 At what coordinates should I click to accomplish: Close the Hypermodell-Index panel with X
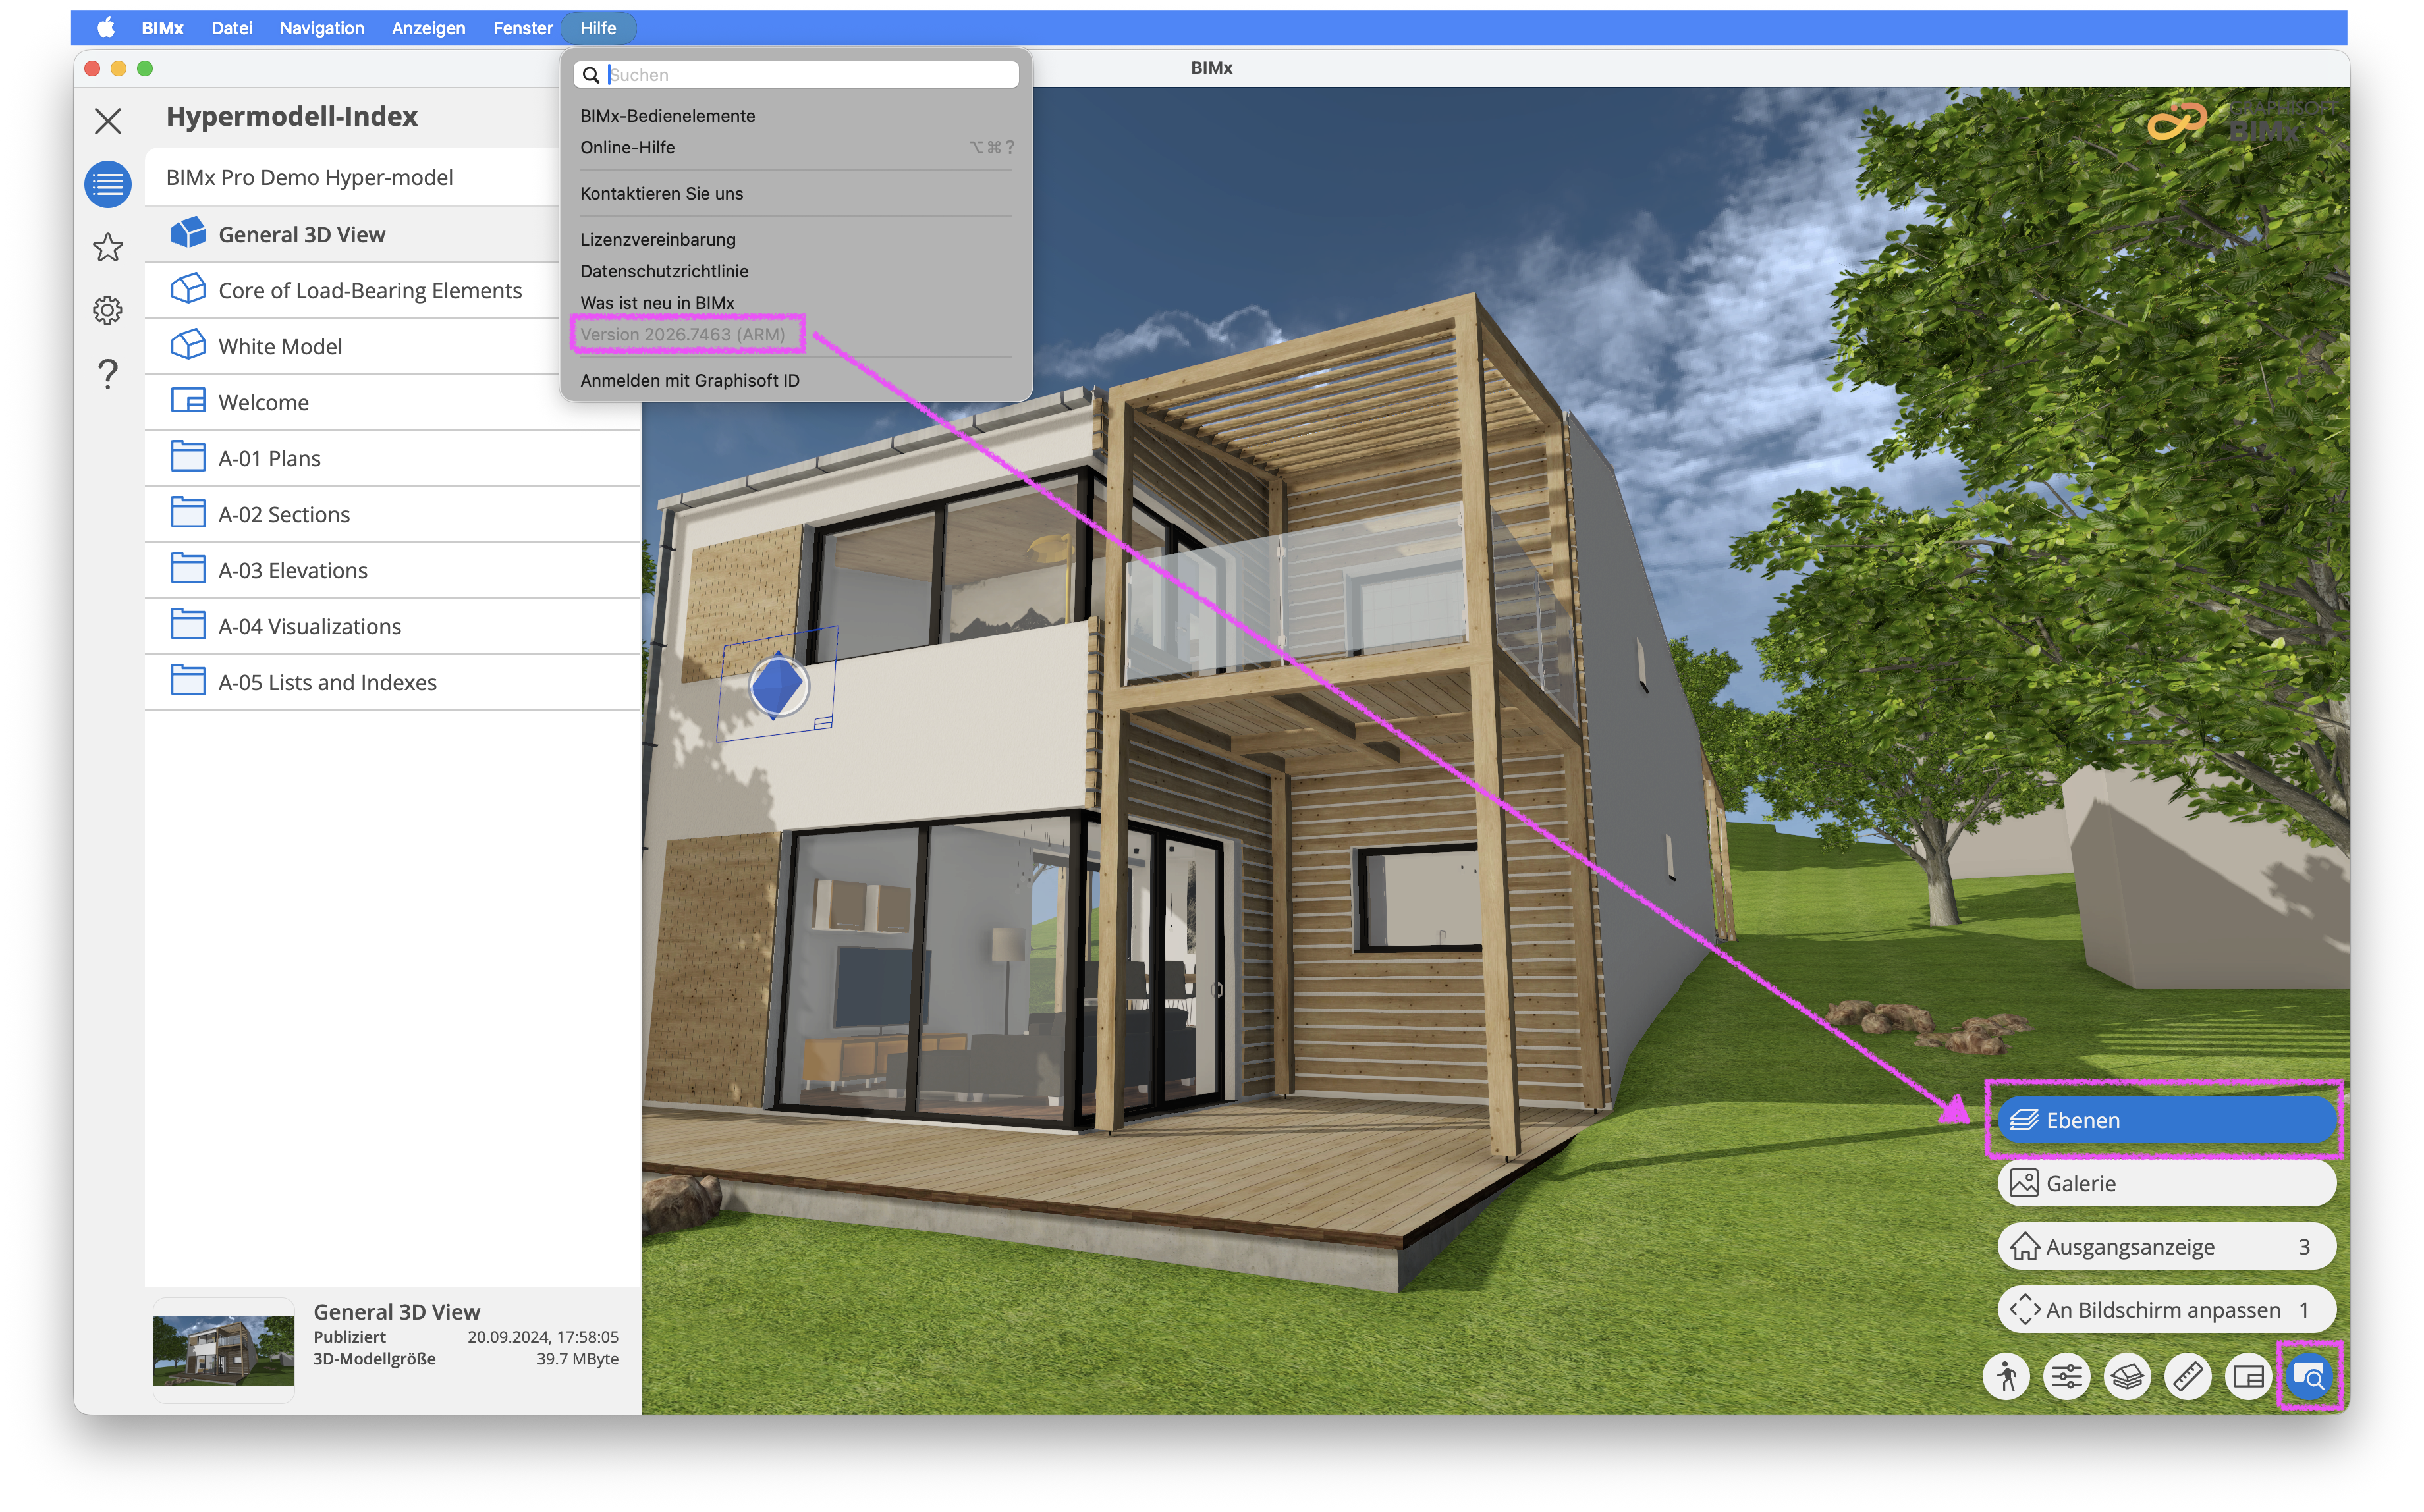108,121
